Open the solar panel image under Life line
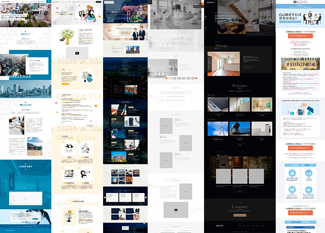Screen dimensions: 325x233 click(239, 129)
